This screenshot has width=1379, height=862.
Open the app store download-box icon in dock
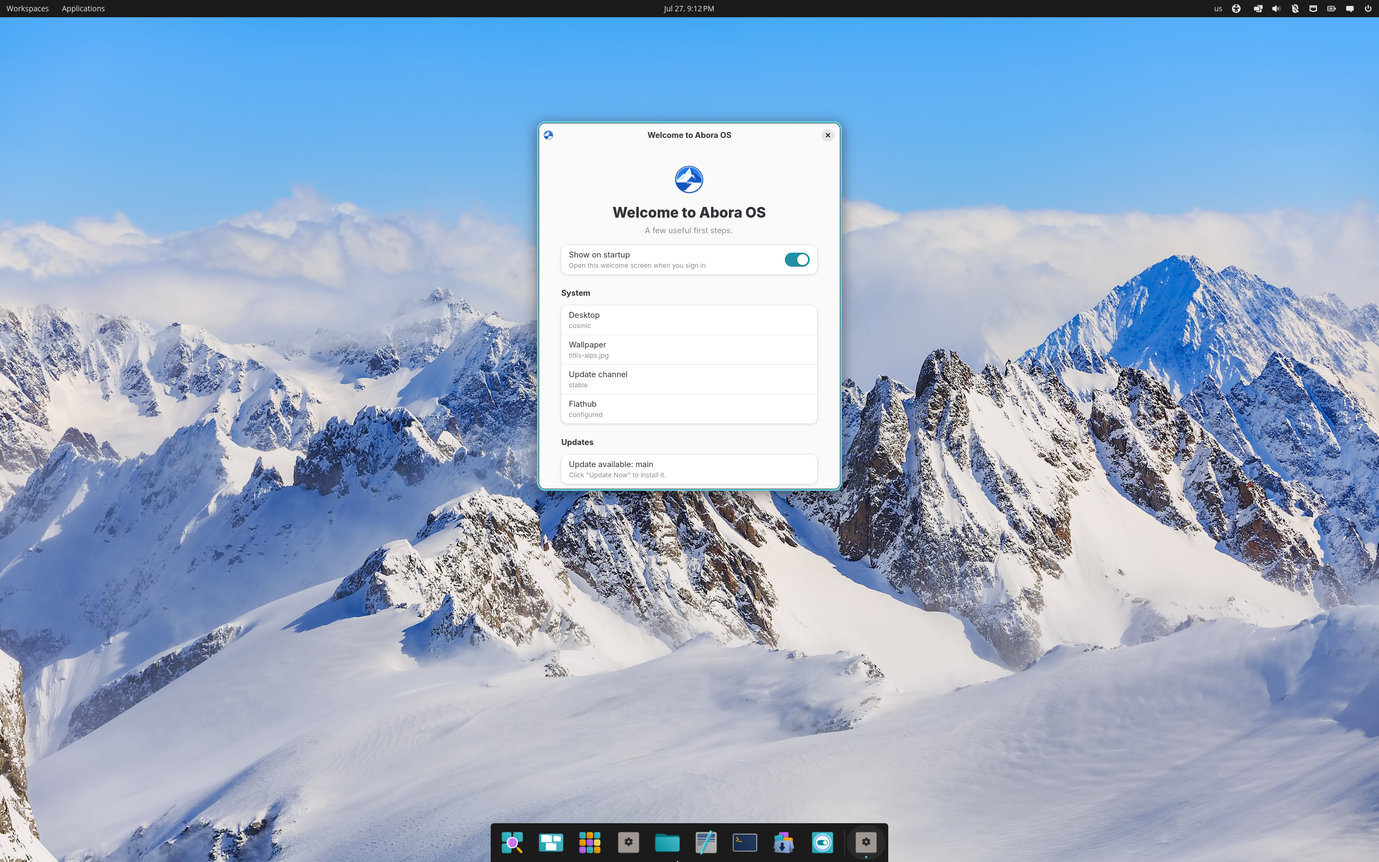point(783,842)
